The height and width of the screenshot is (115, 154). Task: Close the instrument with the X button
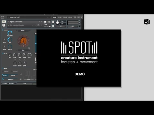(80, 21)
